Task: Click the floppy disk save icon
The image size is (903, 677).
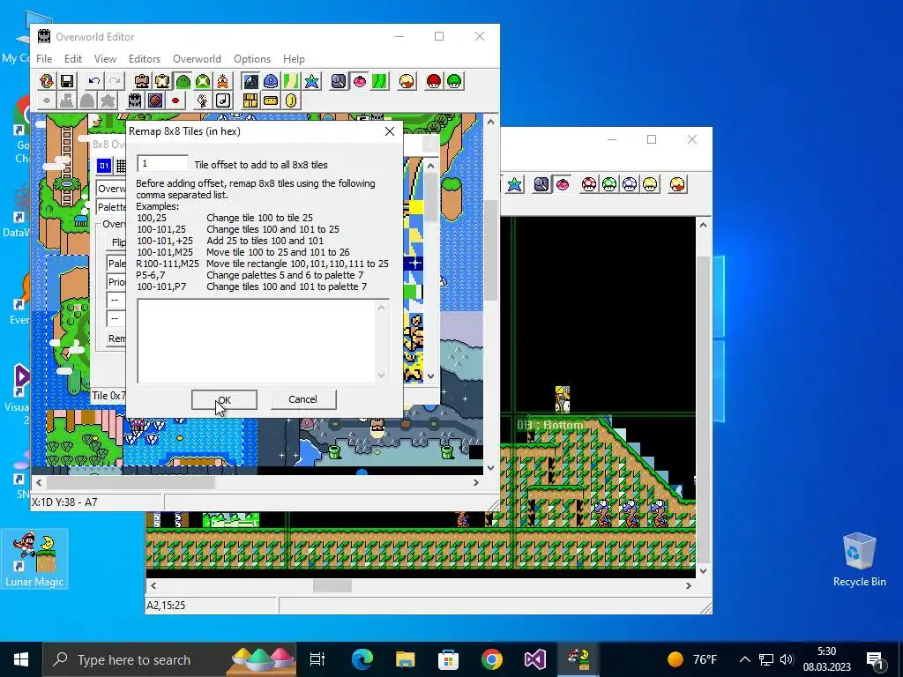Action: tap(67, 81)
